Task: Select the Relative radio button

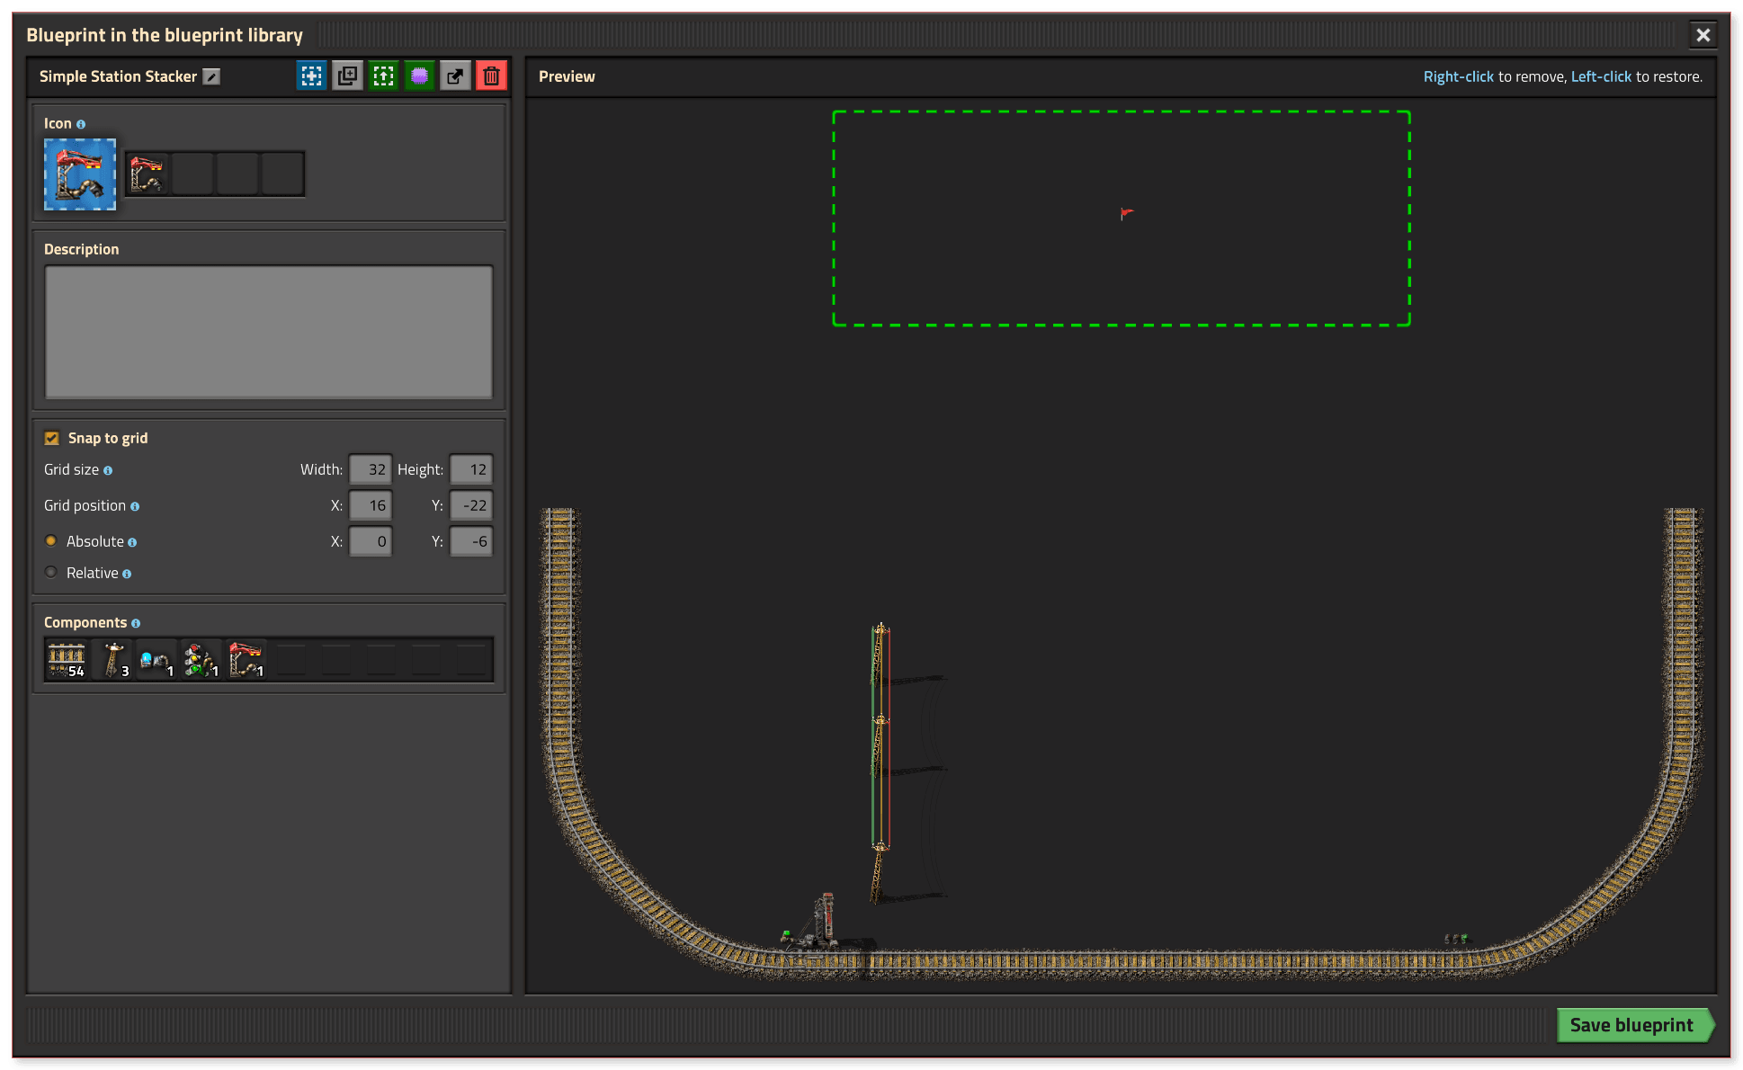Action: pos(51,573)
